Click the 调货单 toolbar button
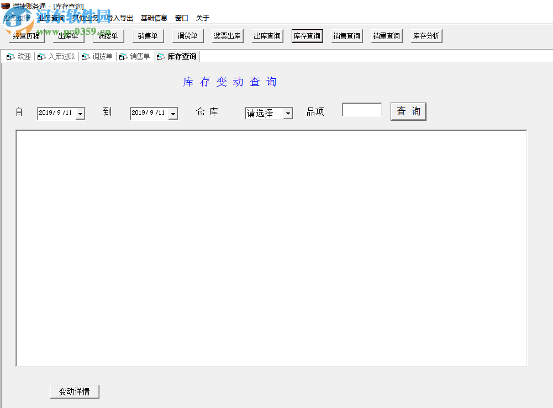Image resolution: width=553 pixels, height=408 pixels. (188, 36)
